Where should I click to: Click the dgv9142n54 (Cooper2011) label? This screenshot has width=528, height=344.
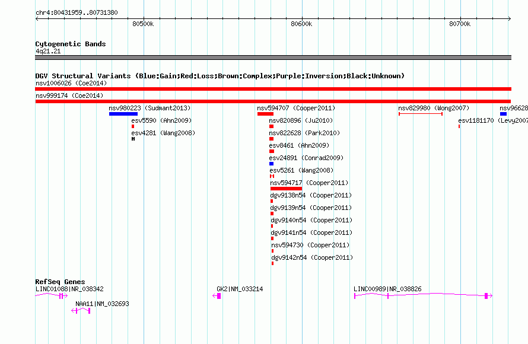312,257
